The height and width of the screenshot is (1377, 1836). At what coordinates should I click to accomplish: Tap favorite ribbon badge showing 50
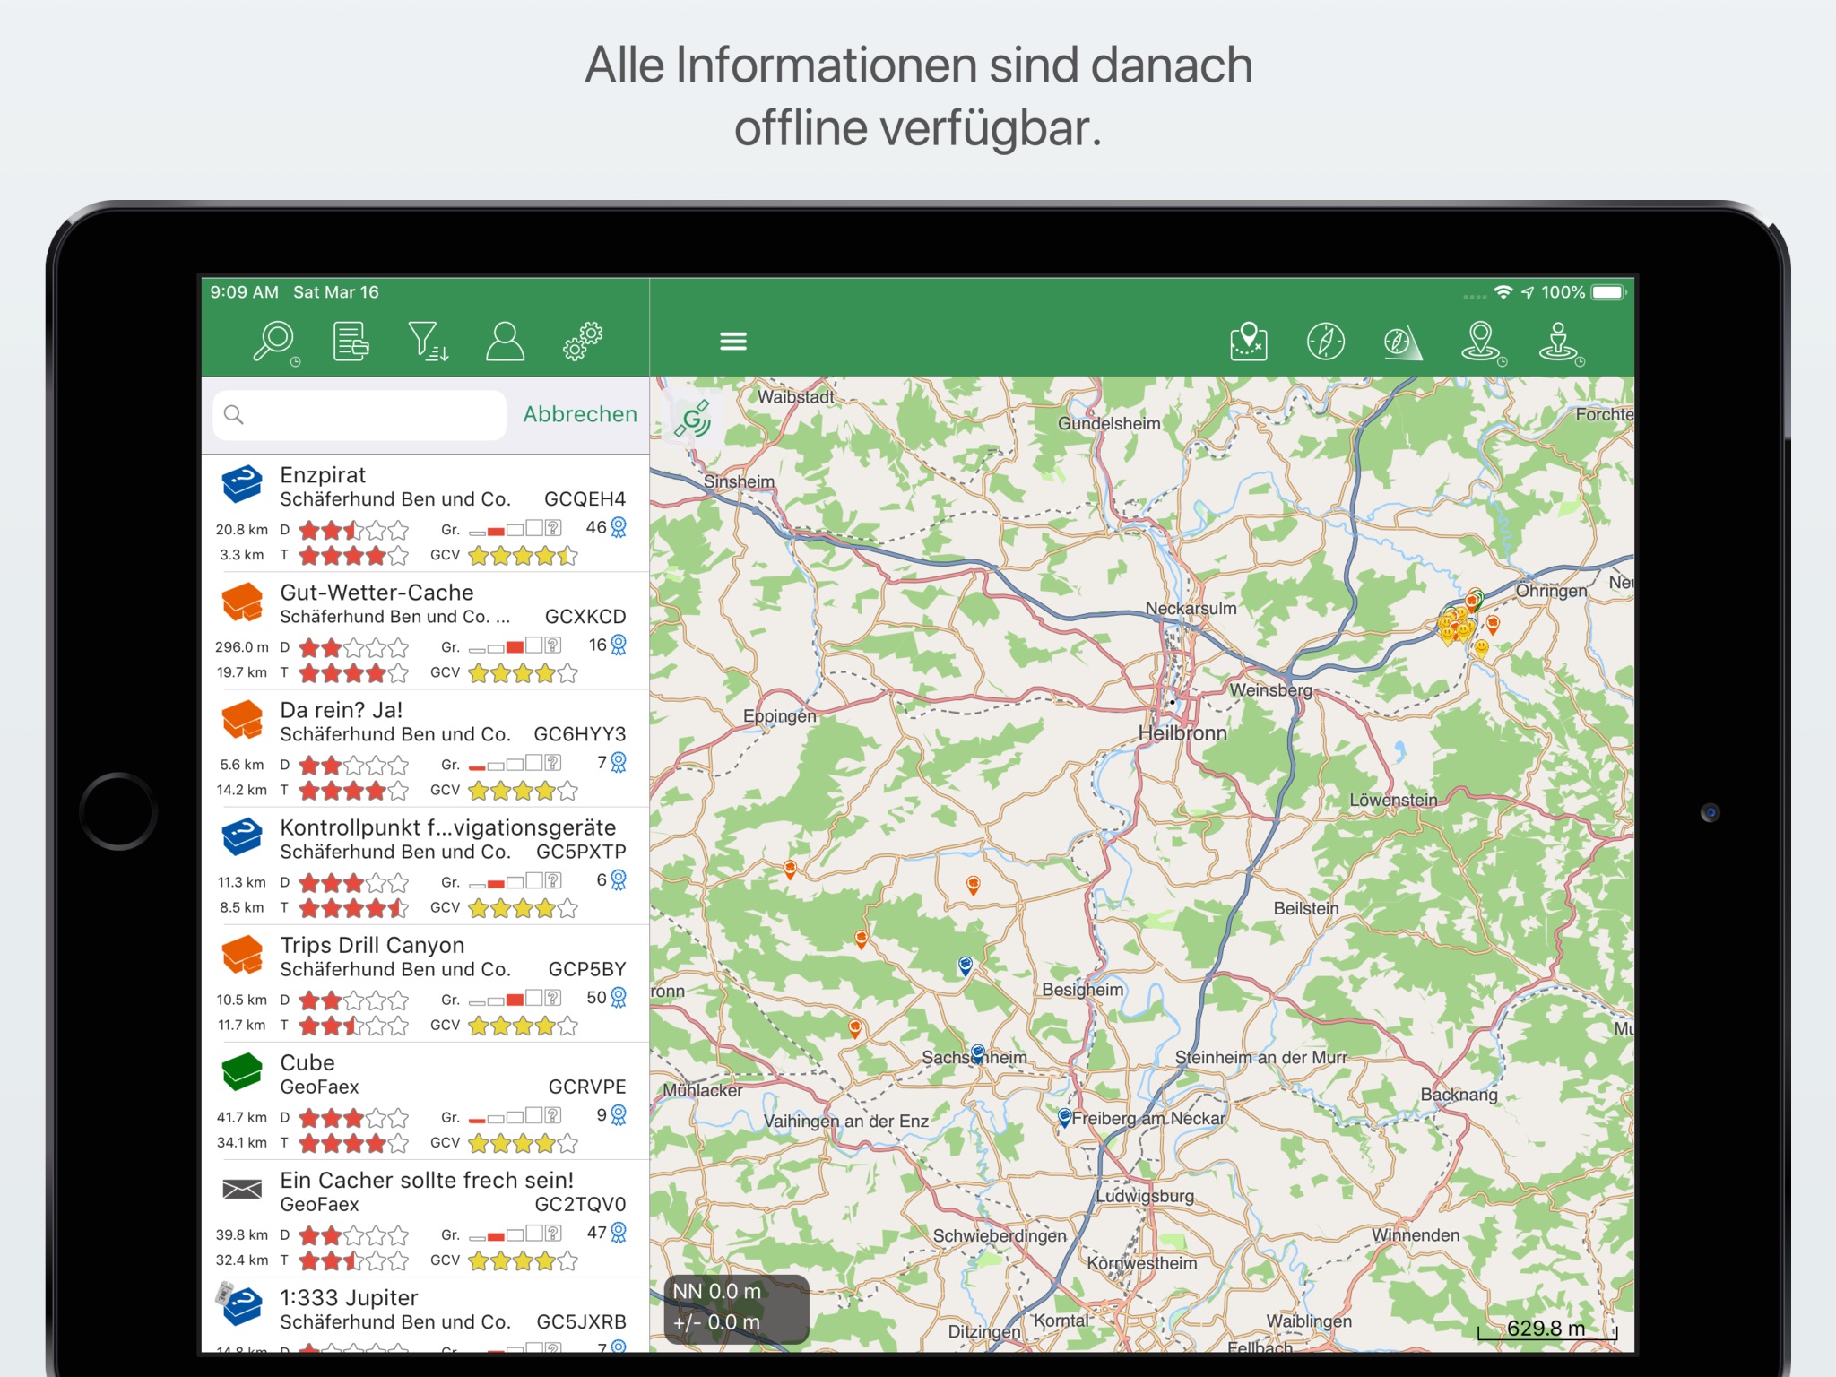click(x=607, y=998)
